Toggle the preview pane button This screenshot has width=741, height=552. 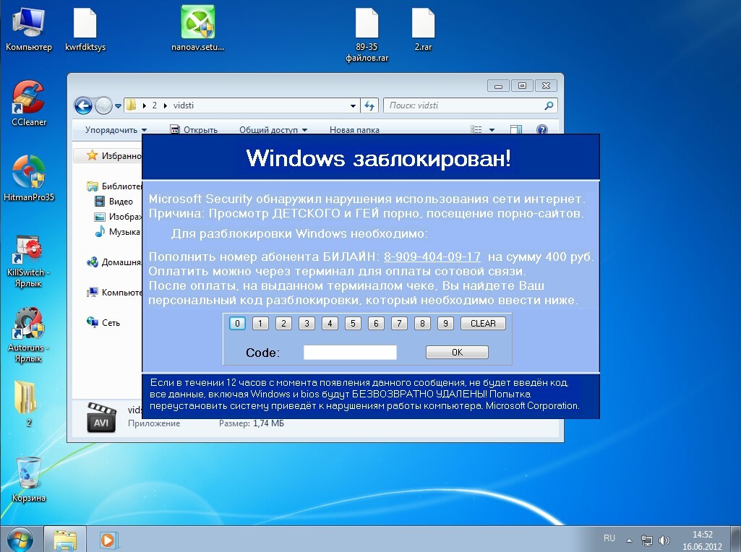point(516,129)
